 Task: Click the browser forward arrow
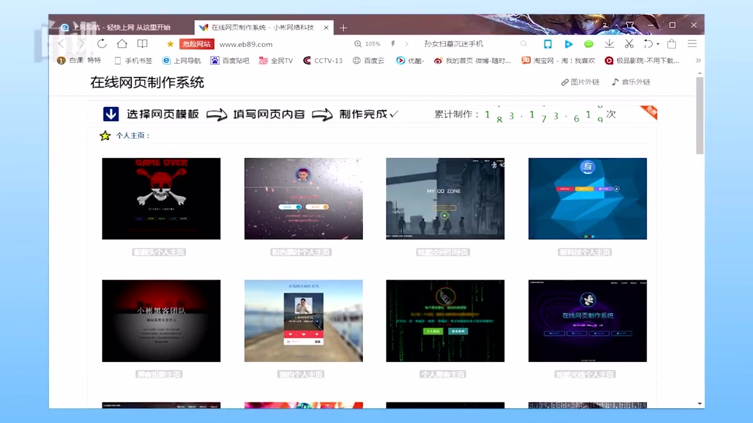tap(81, 44)
